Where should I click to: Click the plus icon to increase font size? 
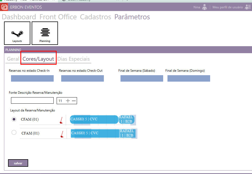tap(68, 101)
